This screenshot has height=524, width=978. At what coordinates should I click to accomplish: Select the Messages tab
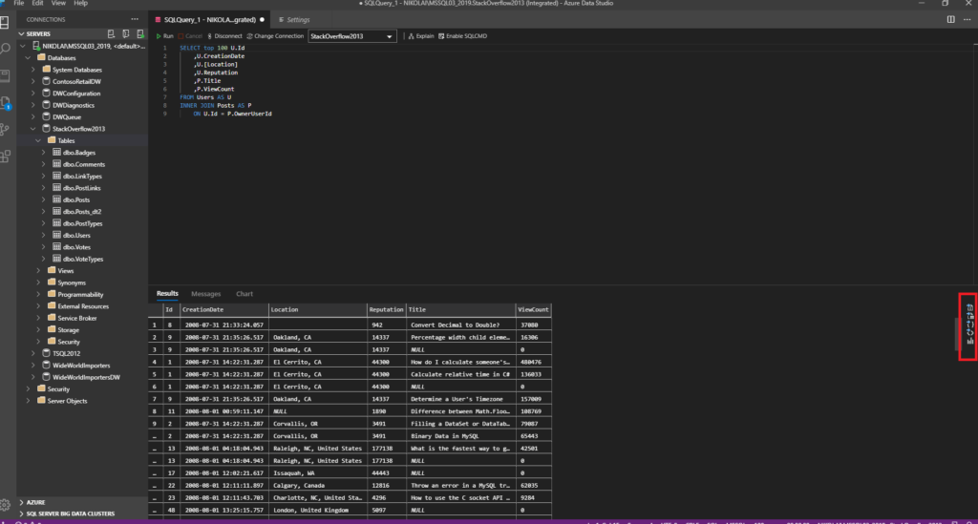pos(206,293)
